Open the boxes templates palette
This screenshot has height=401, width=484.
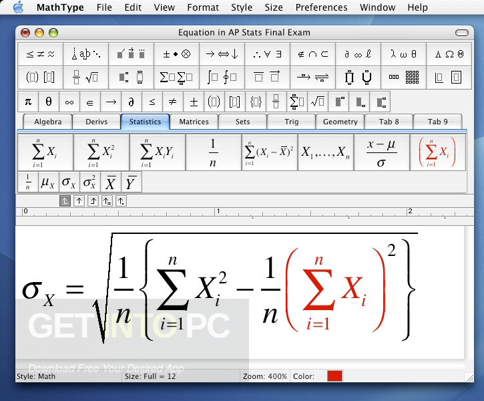(449, 78)
